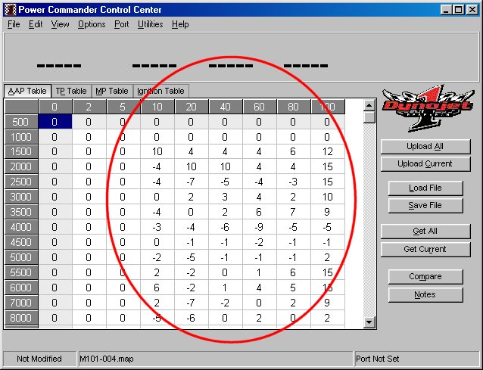Click the Dynojet logo
Image resolution: width=483 pixels, height=370 pixels.
pos(428,108)
